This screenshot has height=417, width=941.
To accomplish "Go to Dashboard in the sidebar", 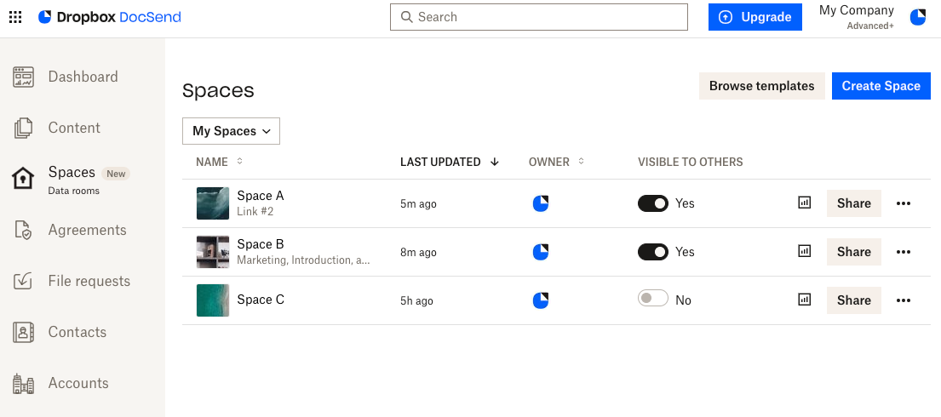I will (83, 77).
